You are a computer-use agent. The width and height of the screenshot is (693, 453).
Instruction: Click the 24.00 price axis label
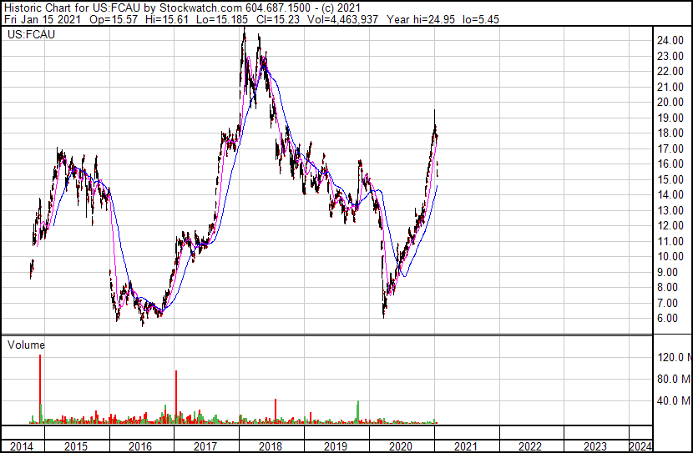click(x=670, y=41)
